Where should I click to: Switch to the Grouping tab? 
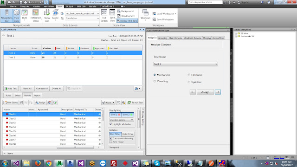pos(162,38)
